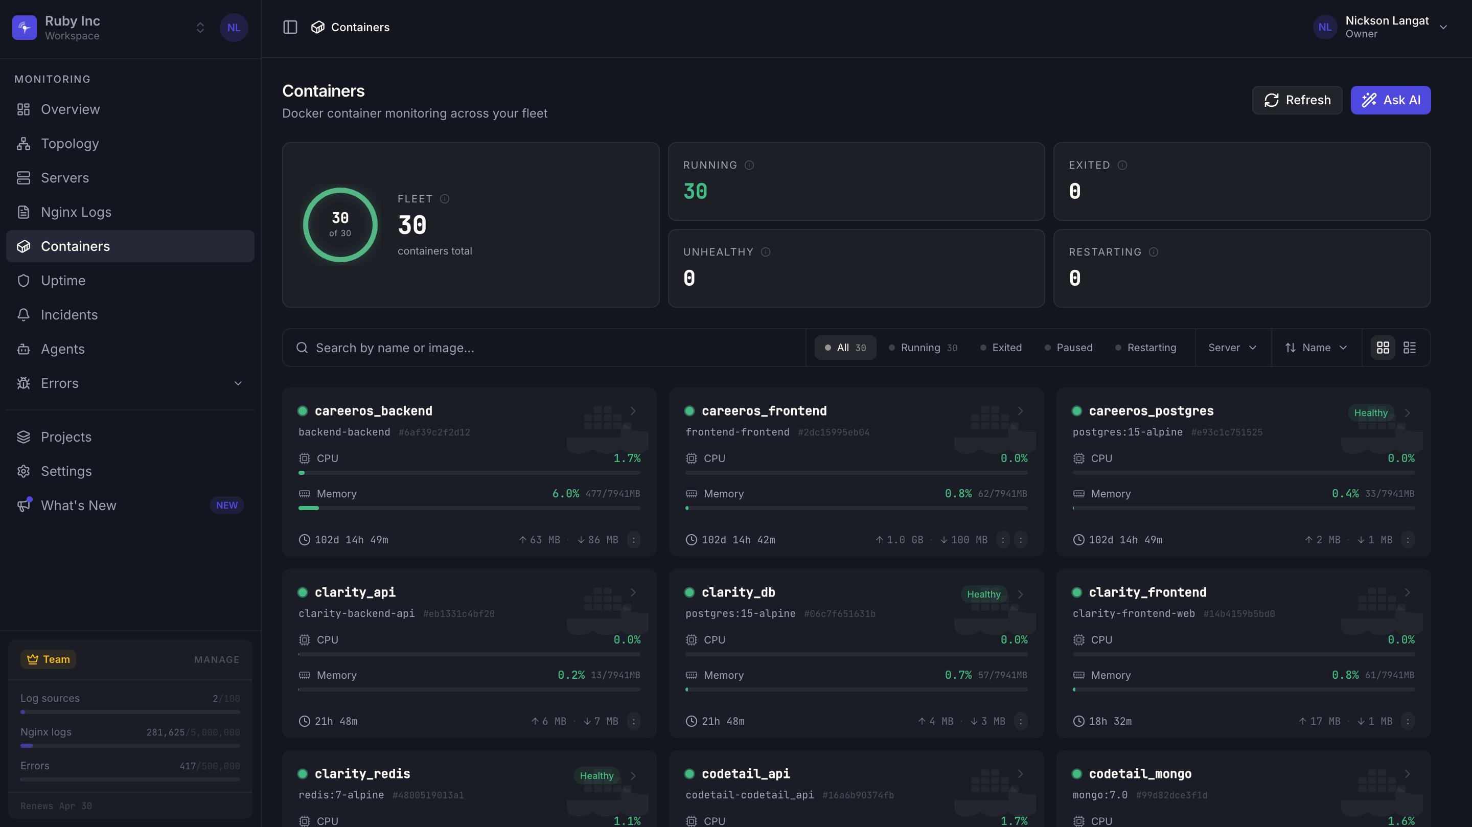Open the Name sort dropdown
This screenshot has height=827, width=1472.
coord(1316,348)
